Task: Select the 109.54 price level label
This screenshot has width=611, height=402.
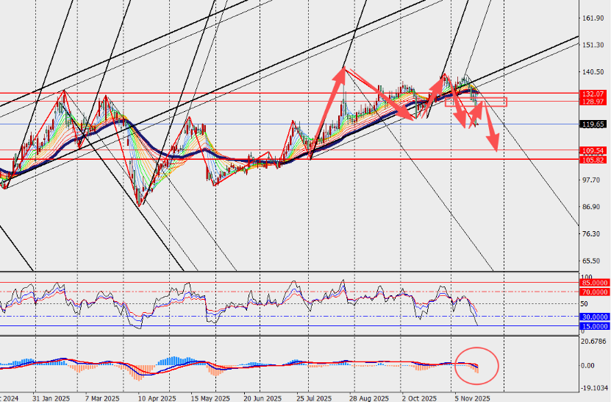Action: tap(593, 150)
